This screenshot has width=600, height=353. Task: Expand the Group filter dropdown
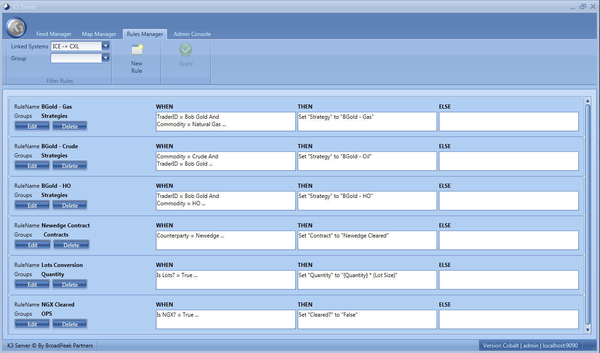105,58
